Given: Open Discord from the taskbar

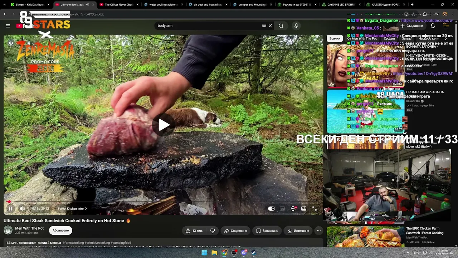Looking at the screenshot, I should point(244,253).
